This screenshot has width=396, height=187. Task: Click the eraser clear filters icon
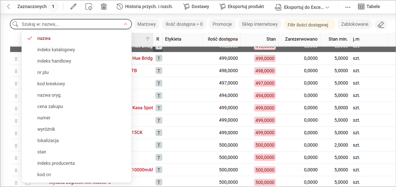(x=381, y=24)
